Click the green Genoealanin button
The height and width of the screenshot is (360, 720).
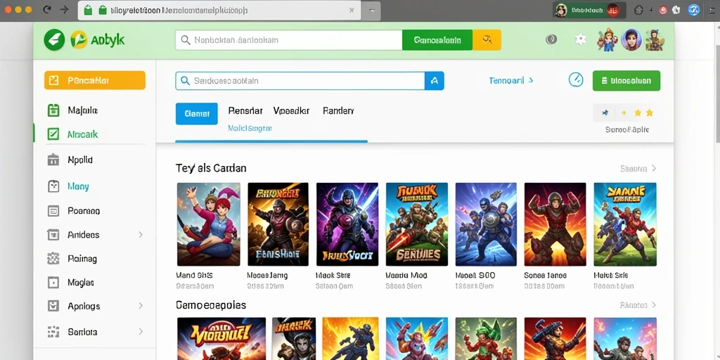[x=437, y=40]
